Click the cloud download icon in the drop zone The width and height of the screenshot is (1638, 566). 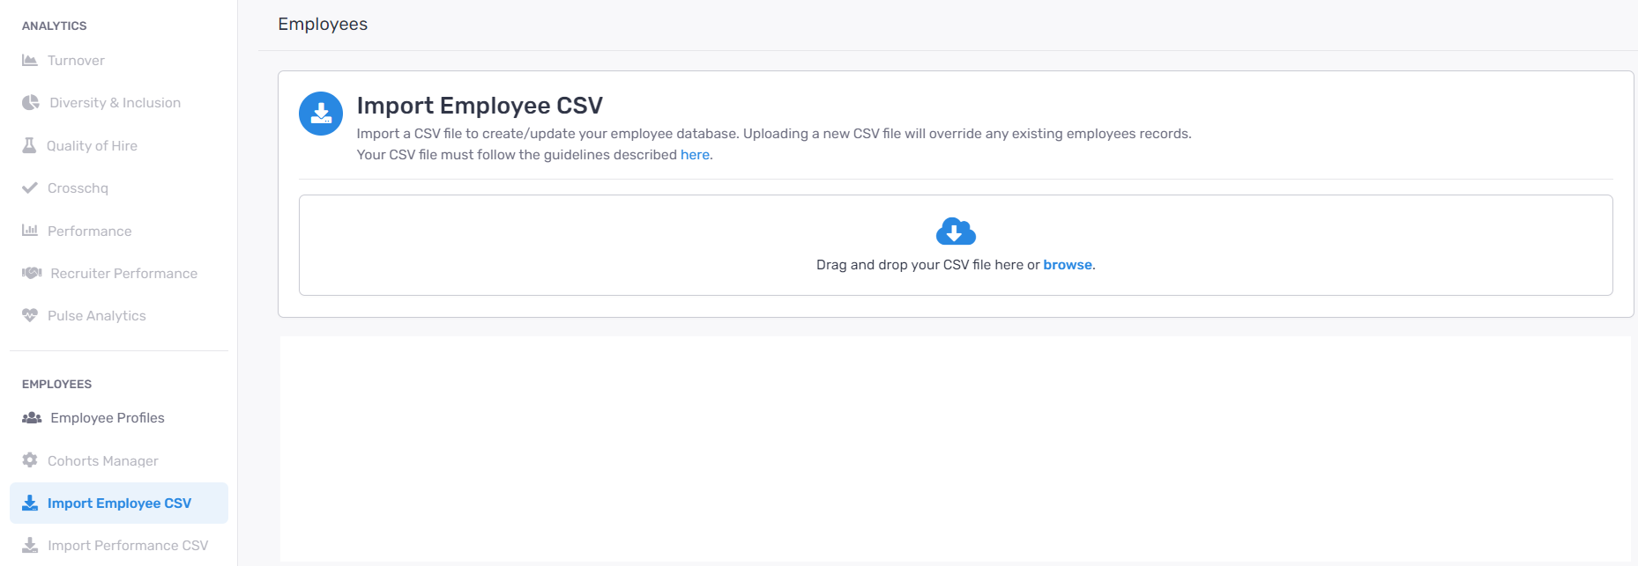tap(956, 232)
